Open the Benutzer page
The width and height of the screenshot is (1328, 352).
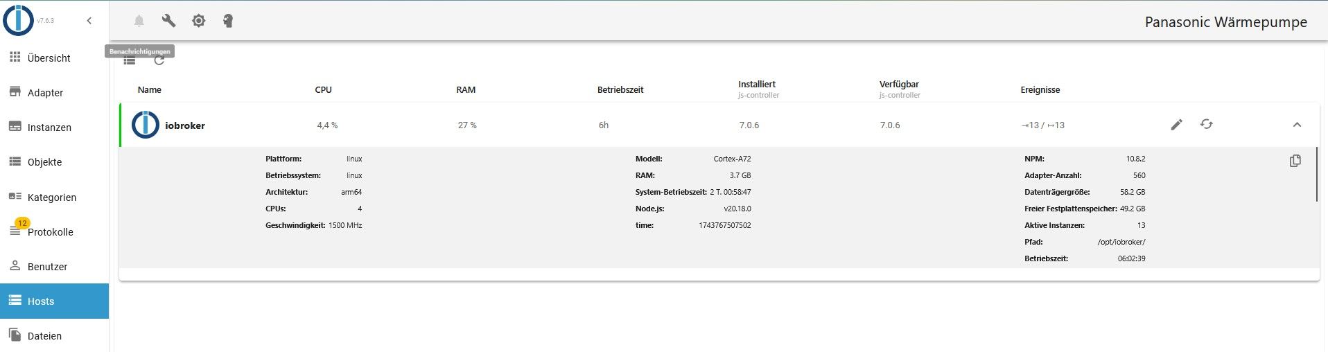point(54,267)
